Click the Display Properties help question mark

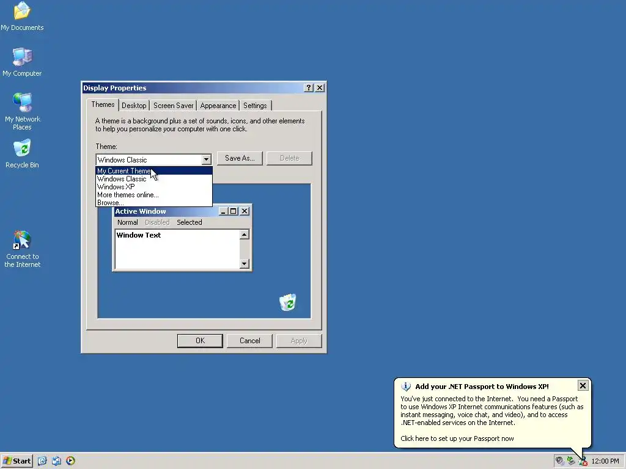(x=309, y=88)
